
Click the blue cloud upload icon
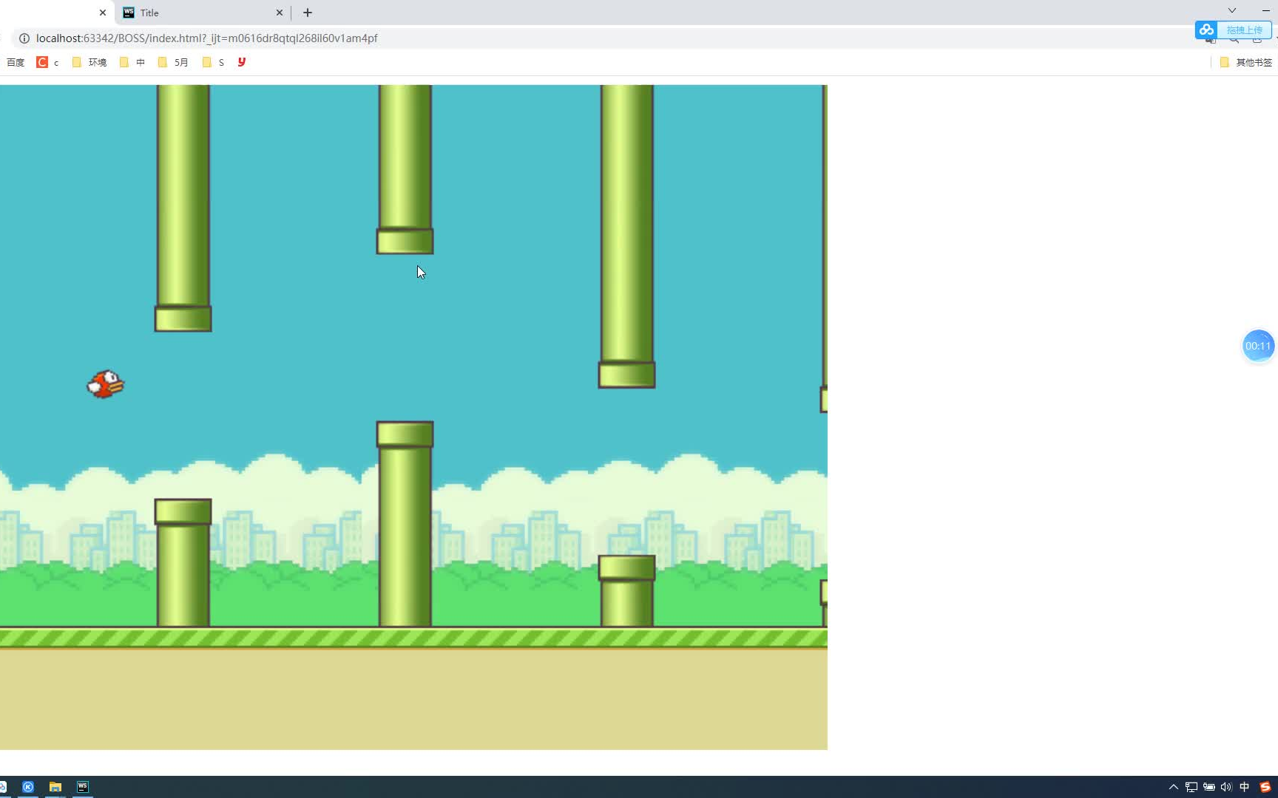pyautogui.click(x=1207, y=30)
